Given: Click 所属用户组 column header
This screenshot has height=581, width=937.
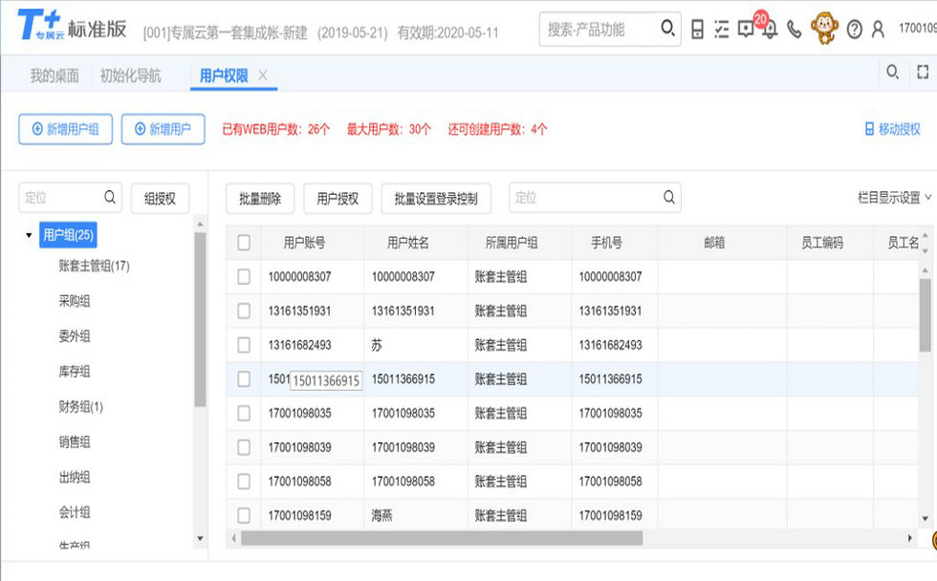Looking at the screenshot, I should pyautogui.click(x=519, y=243).
